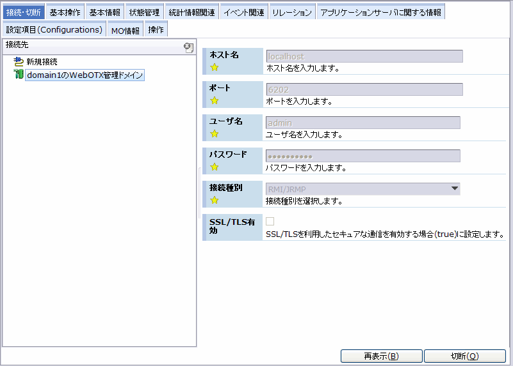
Task: Click the star icon under 接続種別
Action: coord(215,200)
